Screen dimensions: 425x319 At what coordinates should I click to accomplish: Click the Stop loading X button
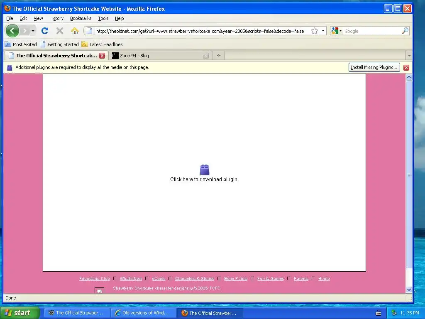[x=60, y=31]
